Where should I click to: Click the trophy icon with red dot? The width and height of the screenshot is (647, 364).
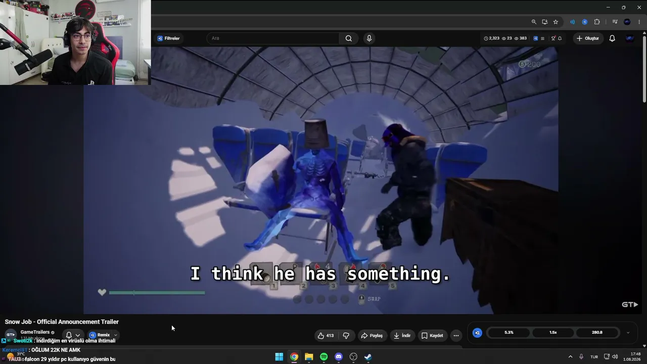point(553,38)
